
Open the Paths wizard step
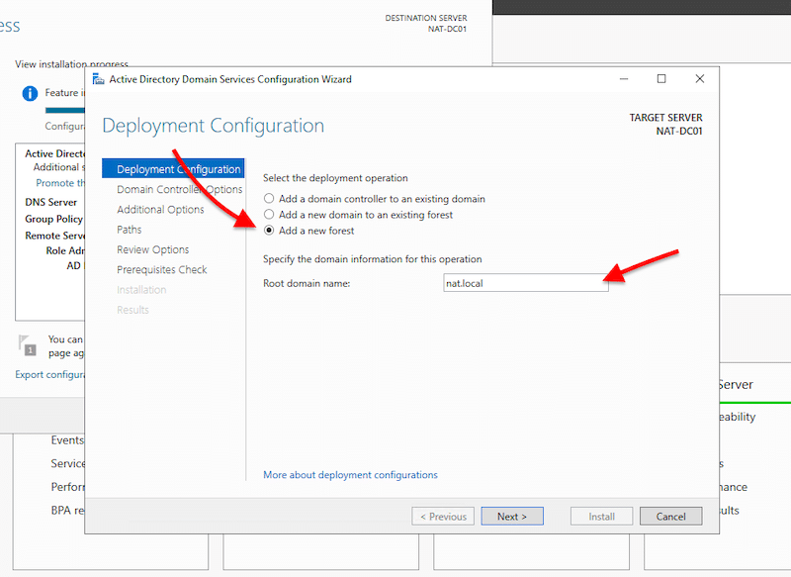(130, 230)
